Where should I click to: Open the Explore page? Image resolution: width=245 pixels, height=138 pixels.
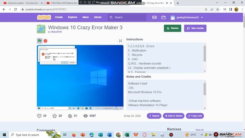tap(72, 17)
